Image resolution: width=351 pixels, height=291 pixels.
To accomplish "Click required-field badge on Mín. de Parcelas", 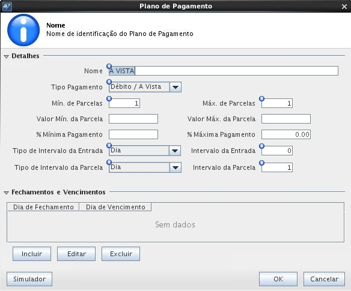I will (x=109, y=98).
